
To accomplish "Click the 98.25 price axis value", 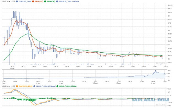I will tap(170, 20).
